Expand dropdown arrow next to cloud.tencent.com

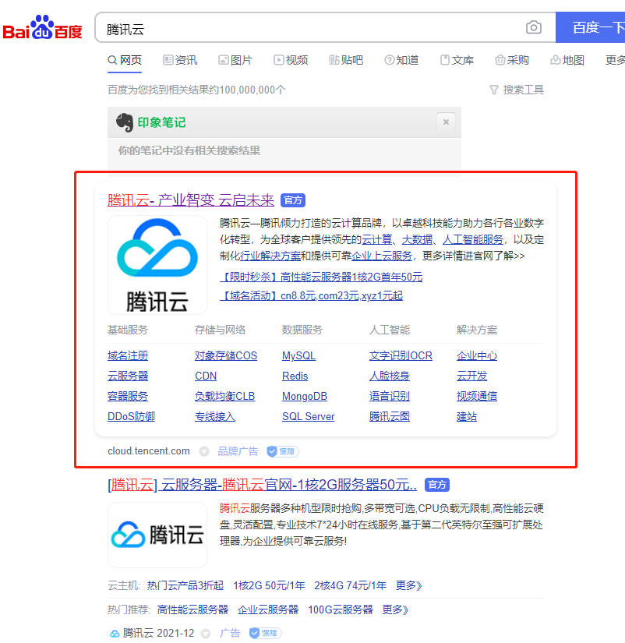tap(204, 451)
